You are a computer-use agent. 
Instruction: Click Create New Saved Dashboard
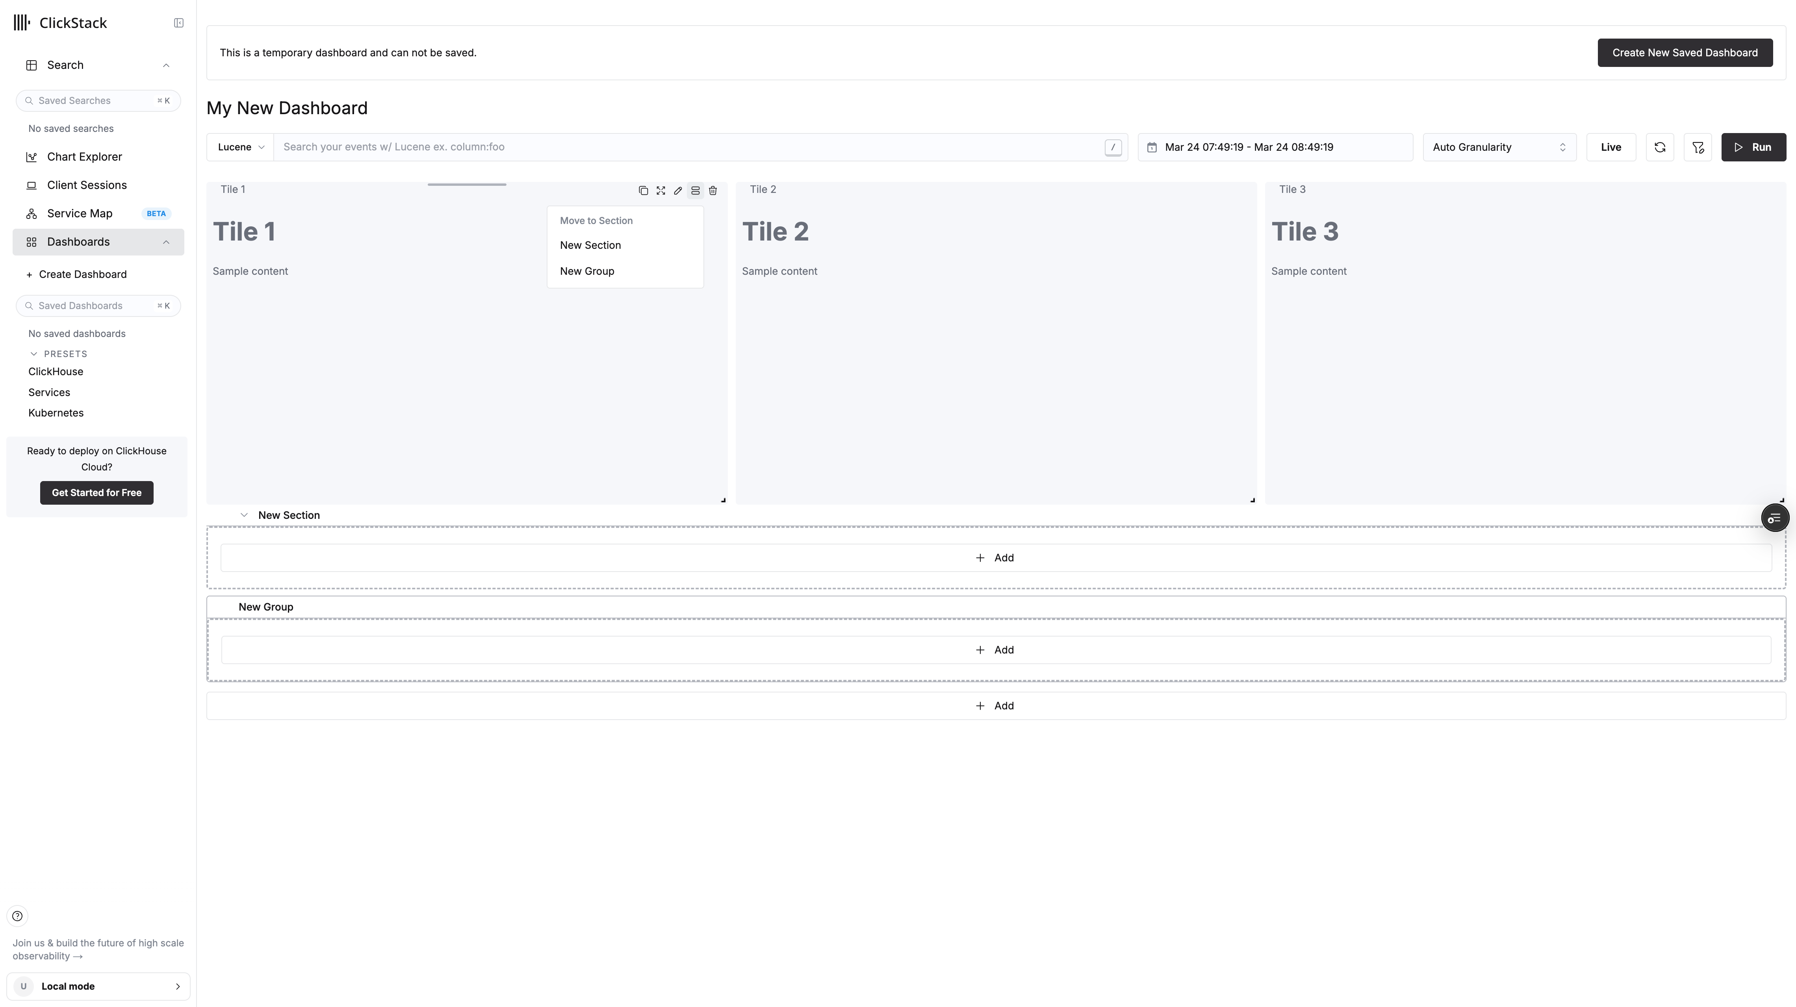pos(1685,53)
